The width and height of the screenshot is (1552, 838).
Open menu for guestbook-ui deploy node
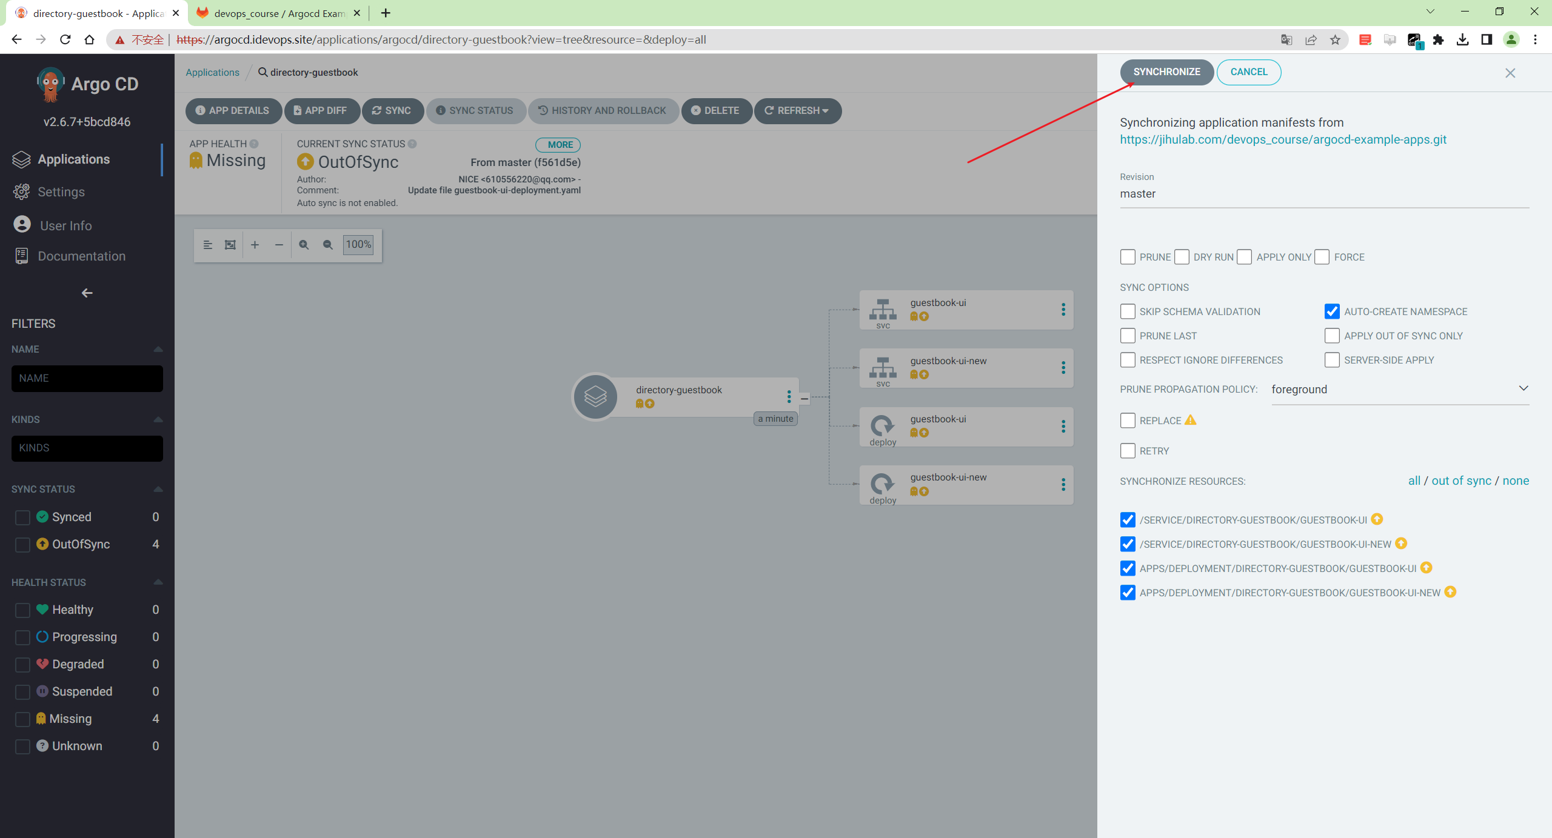pyautogui.click(x=1063, y=427)
